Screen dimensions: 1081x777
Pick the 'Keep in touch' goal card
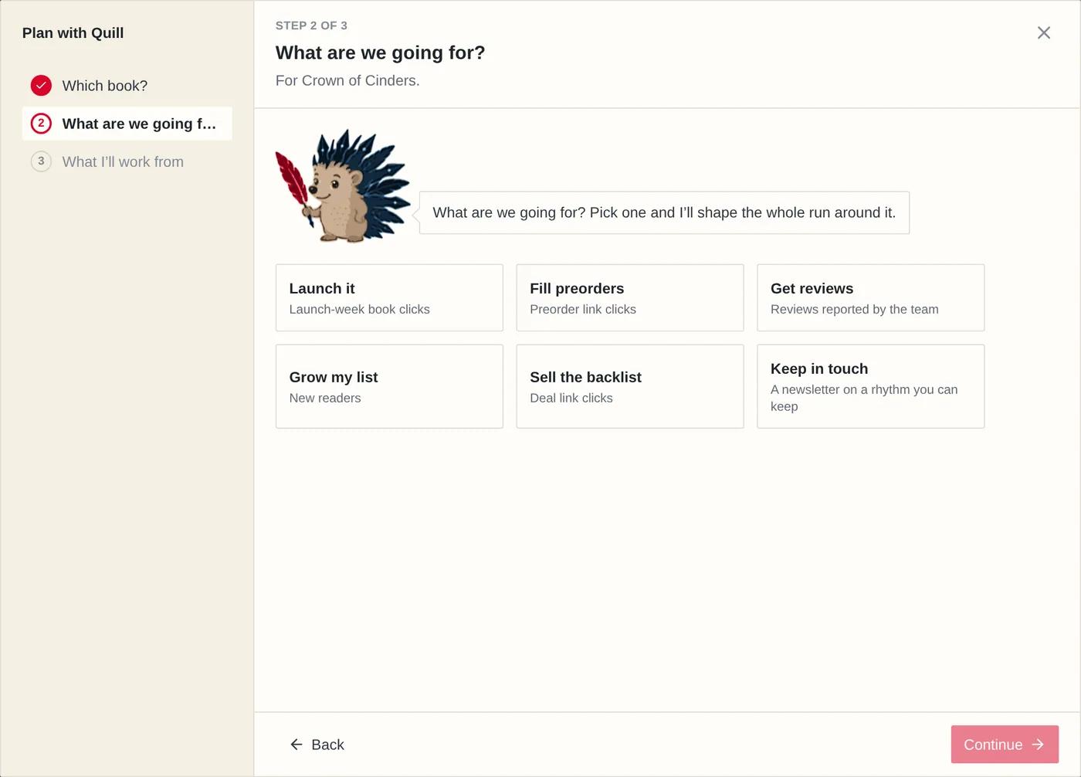(870, 386)
